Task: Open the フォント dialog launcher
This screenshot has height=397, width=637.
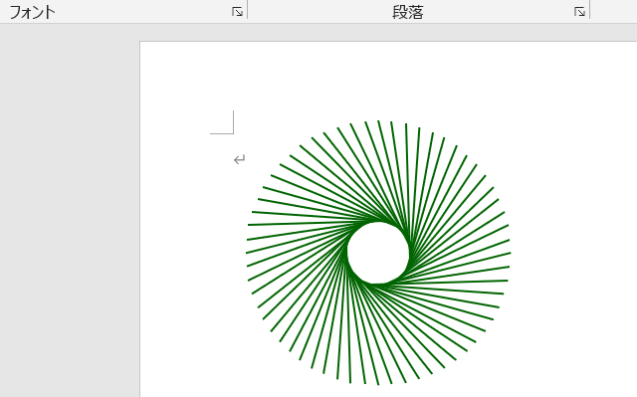Action: pos(237,12)
